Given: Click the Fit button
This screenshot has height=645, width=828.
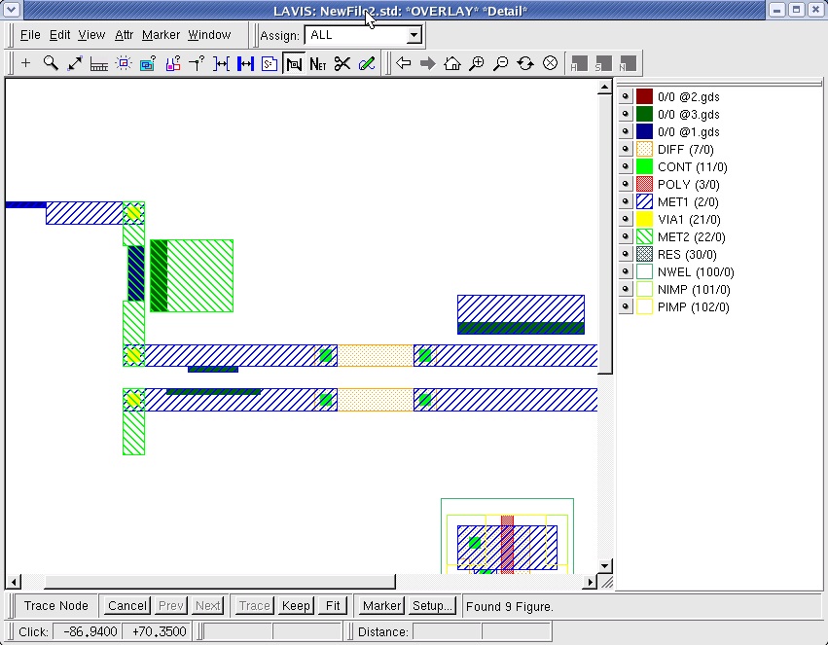Looking at the screenshot, I should point(333,605).
